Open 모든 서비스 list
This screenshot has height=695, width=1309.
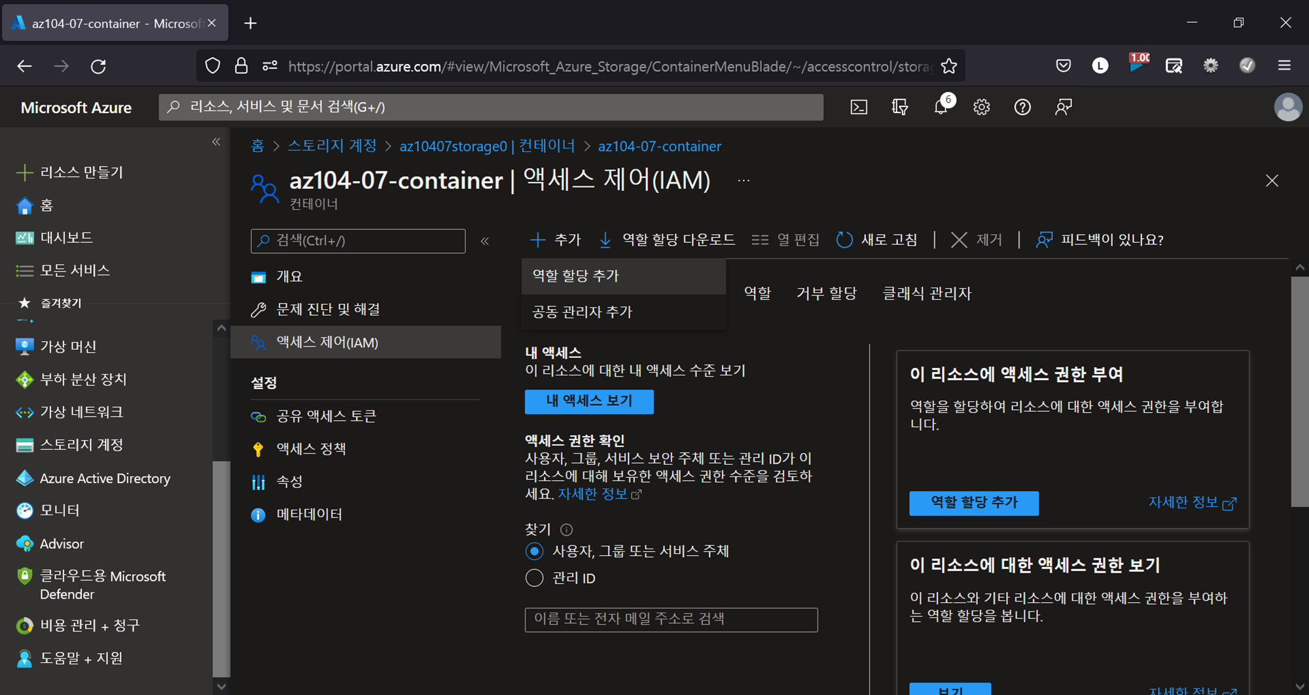(63, 271)
